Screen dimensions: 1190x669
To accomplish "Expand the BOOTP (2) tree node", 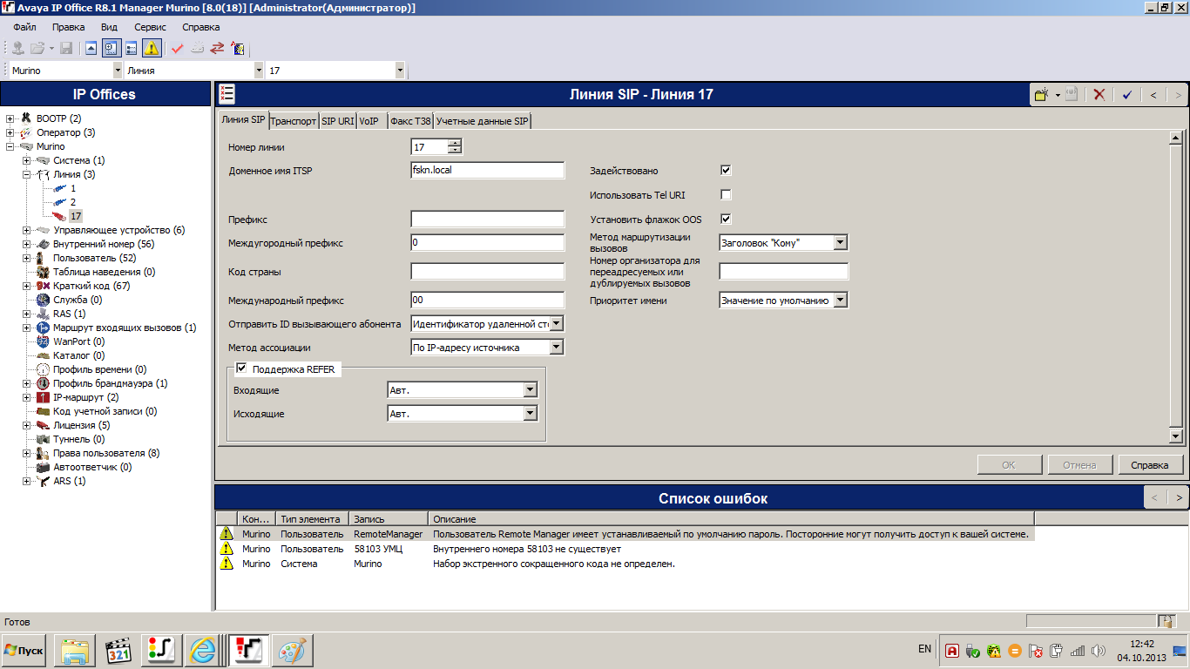I will (x=10, y=118).
